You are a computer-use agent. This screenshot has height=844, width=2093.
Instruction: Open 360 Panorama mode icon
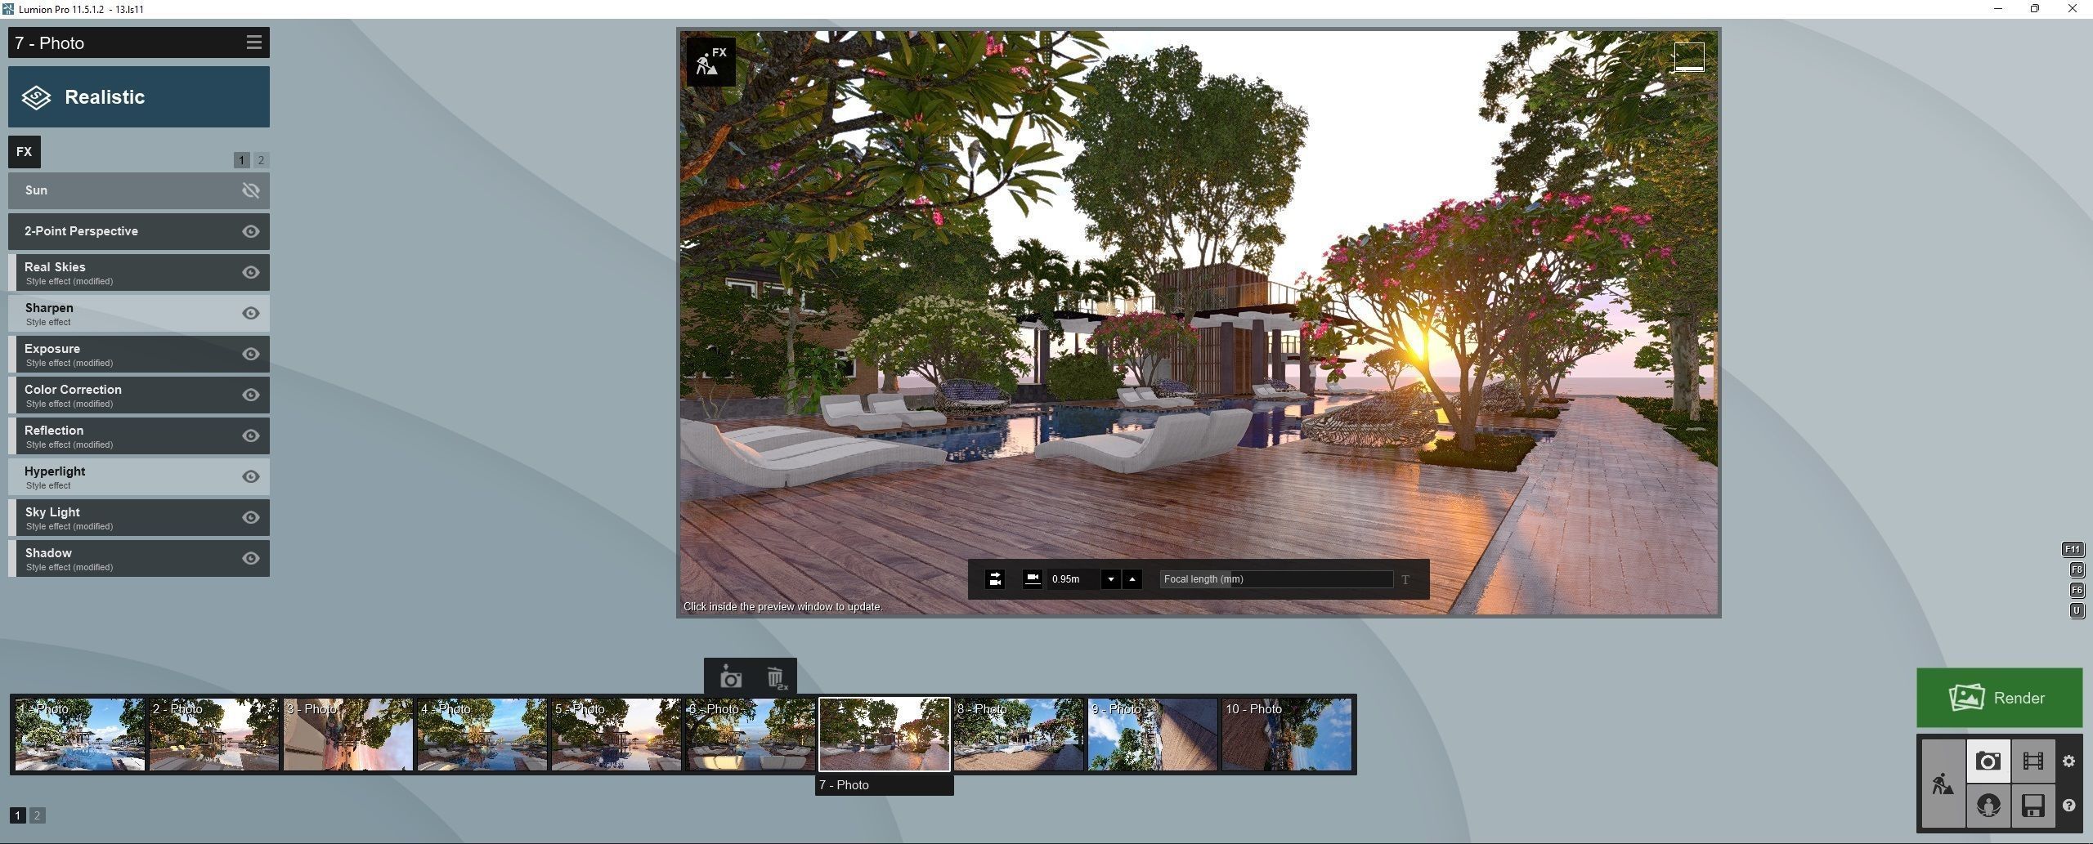[x=1988, y=806]
